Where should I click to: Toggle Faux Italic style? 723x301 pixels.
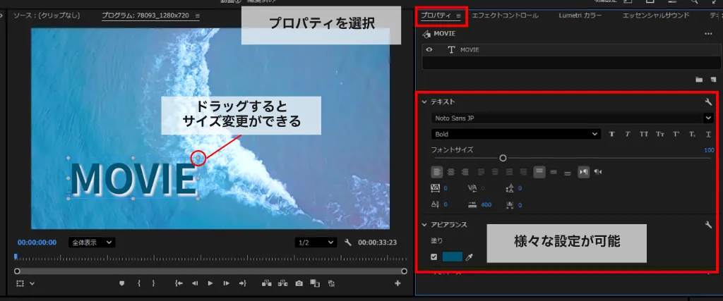pos(628,135)
